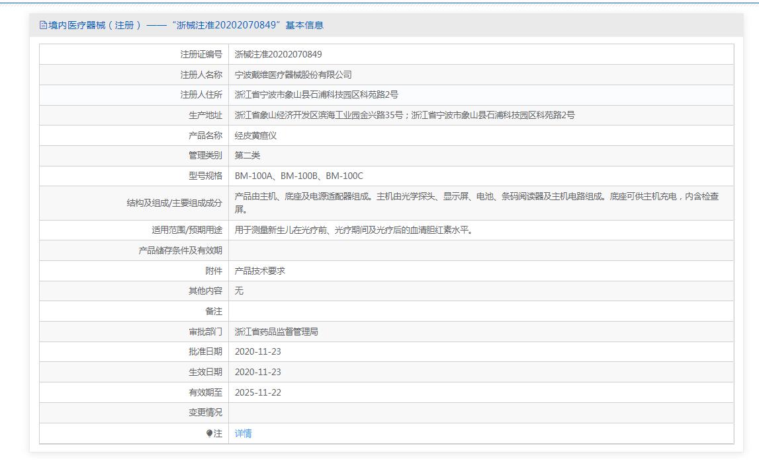Viewport: 759px width, 465px height.
Task: Click the 备注 label
Action: (x=214, y=311)
